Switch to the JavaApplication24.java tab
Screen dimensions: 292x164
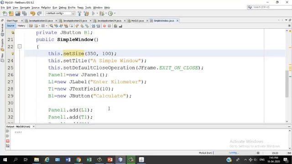(109, 20)
